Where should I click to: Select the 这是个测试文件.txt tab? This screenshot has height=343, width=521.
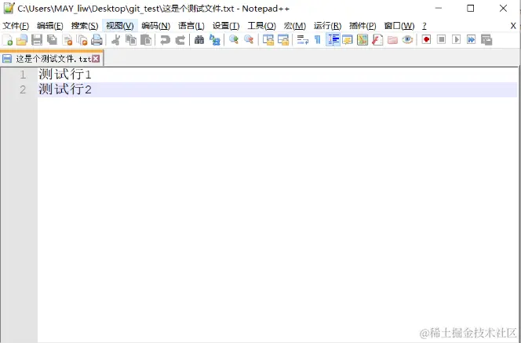(x=52, y=59)
